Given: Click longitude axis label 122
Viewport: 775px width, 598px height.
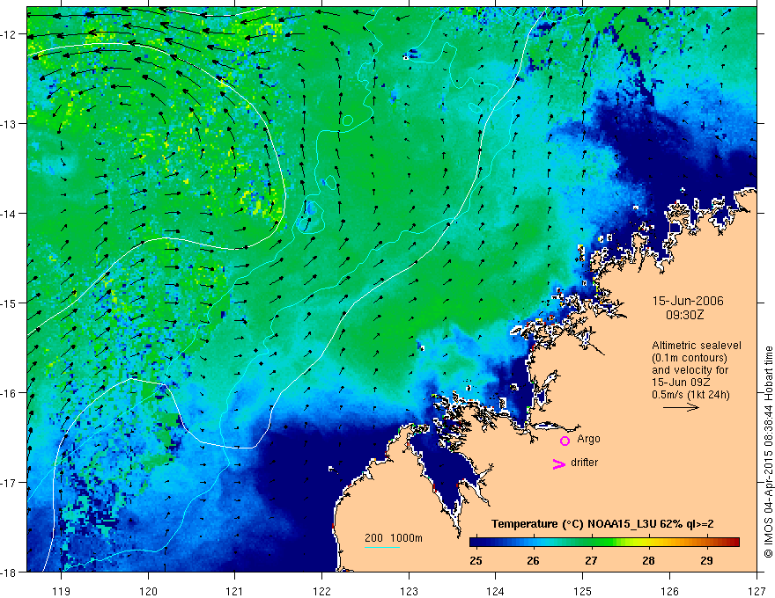Looking at the screenshot, I should [x=321, y=591].
